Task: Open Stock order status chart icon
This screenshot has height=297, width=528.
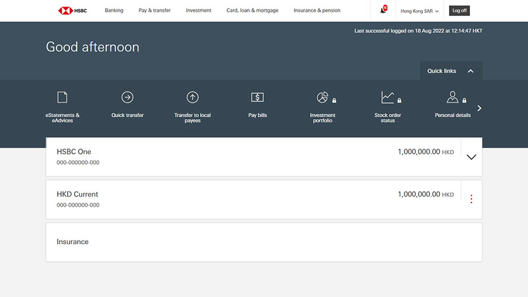Action: click(x=388, y=97)
